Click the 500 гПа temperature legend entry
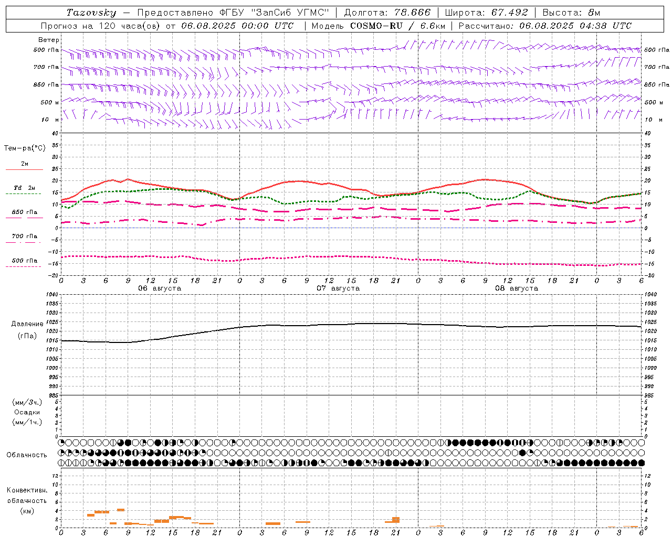 pyautogui.click(x=25, y=261)
